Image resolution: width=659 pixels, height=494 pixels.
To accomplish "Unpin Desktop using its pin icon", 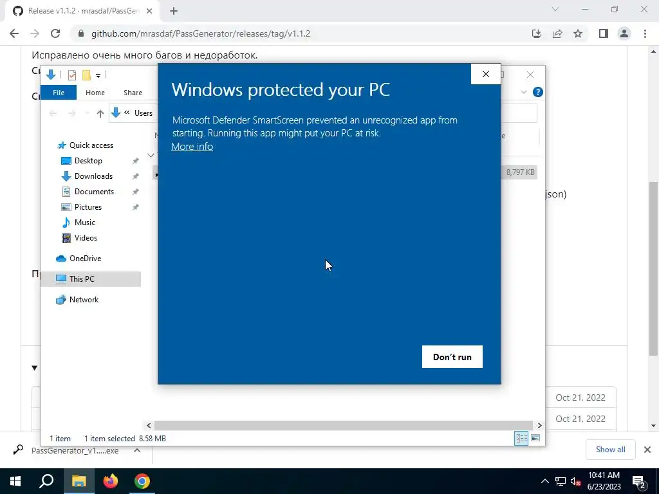I will click(x=135, y=161).
